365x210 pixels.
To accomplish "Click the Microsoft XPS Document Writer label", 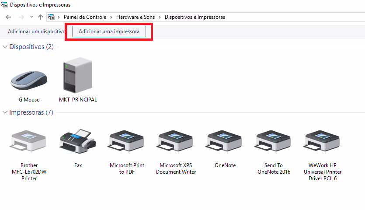I will pyautogui.click(x=176, y=168).
